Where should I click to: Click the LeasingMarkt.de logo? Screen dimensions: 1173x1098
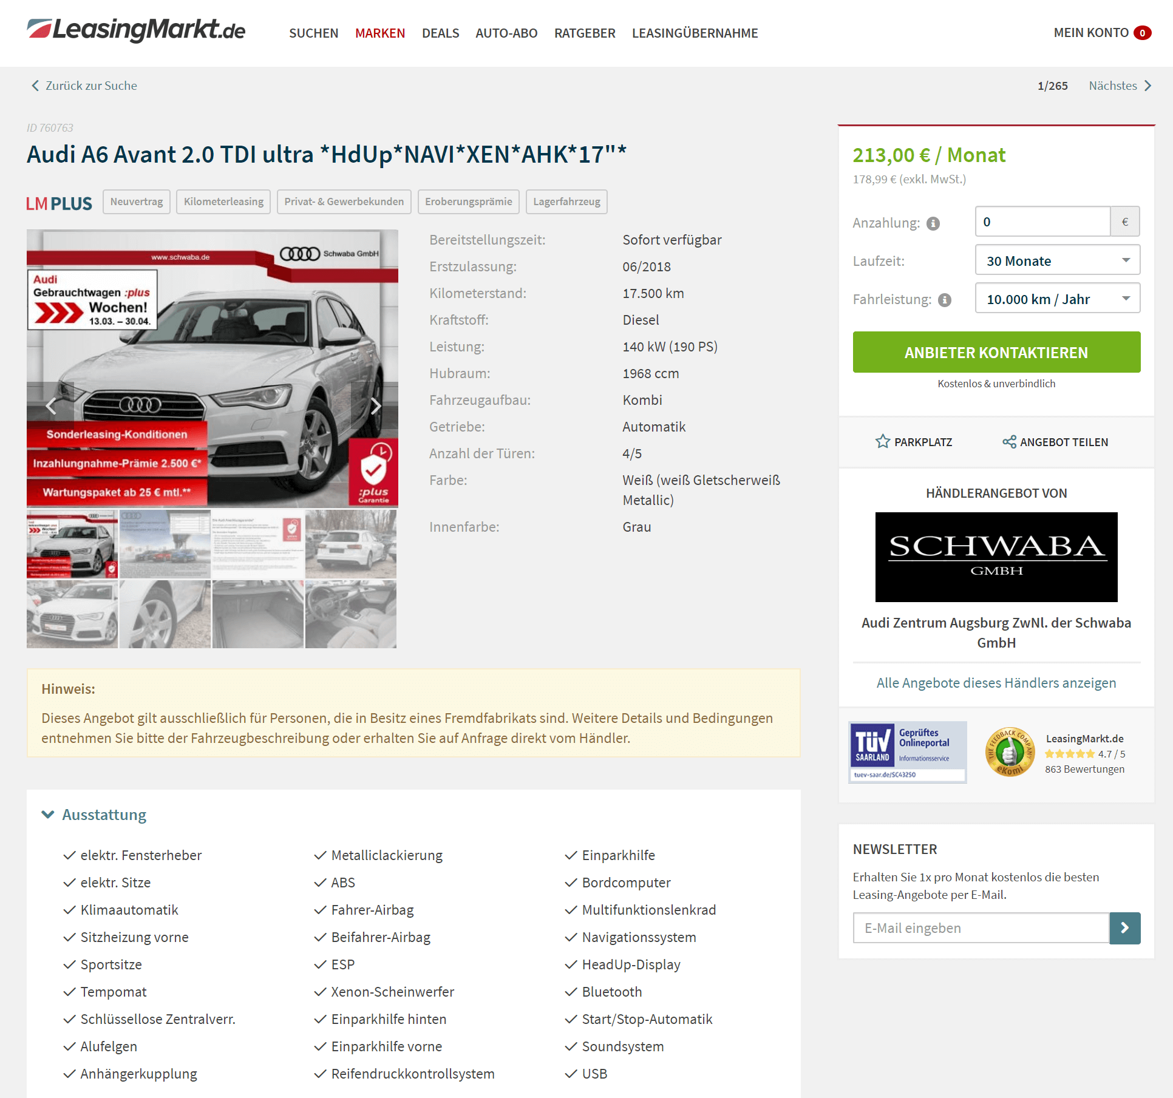tap(136, 30)
